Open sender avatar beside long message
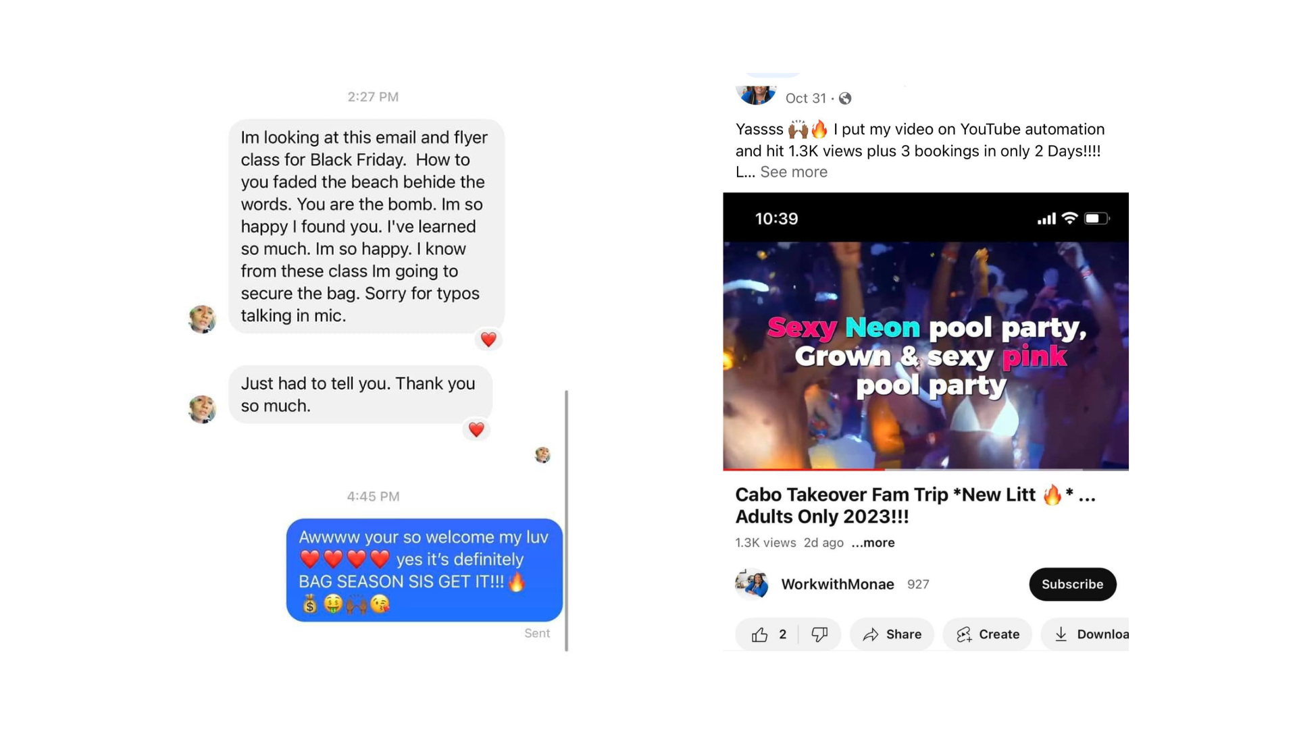The image size is (1297, 729). point(202,319)
